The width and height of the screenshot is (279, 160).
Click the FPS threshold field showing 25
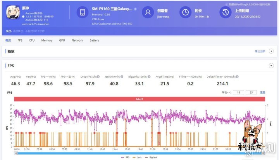tap(251, 92)
